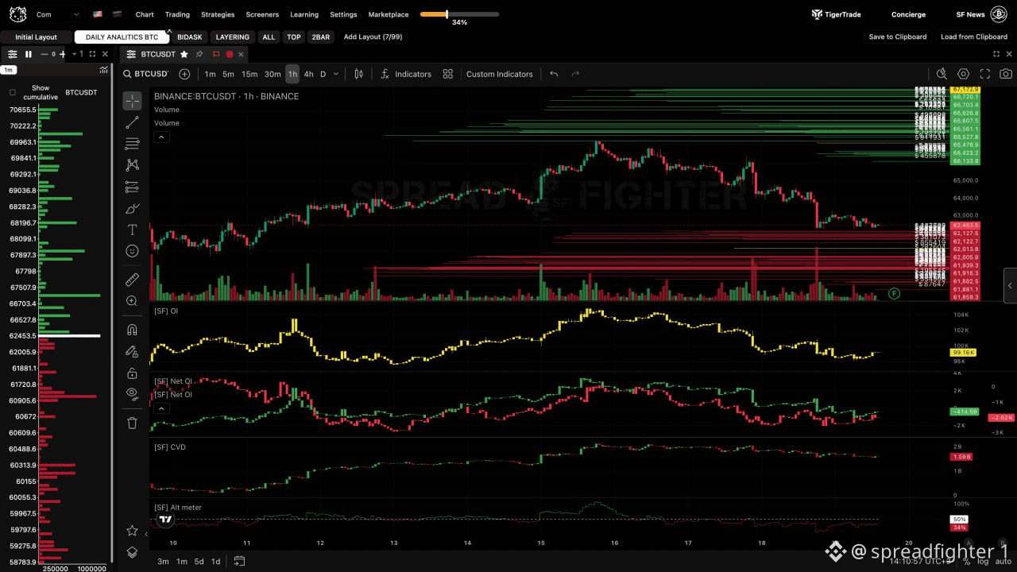Enable the Show cumulative checkbox
1017x572 pixels.
[x=12, y=92]
